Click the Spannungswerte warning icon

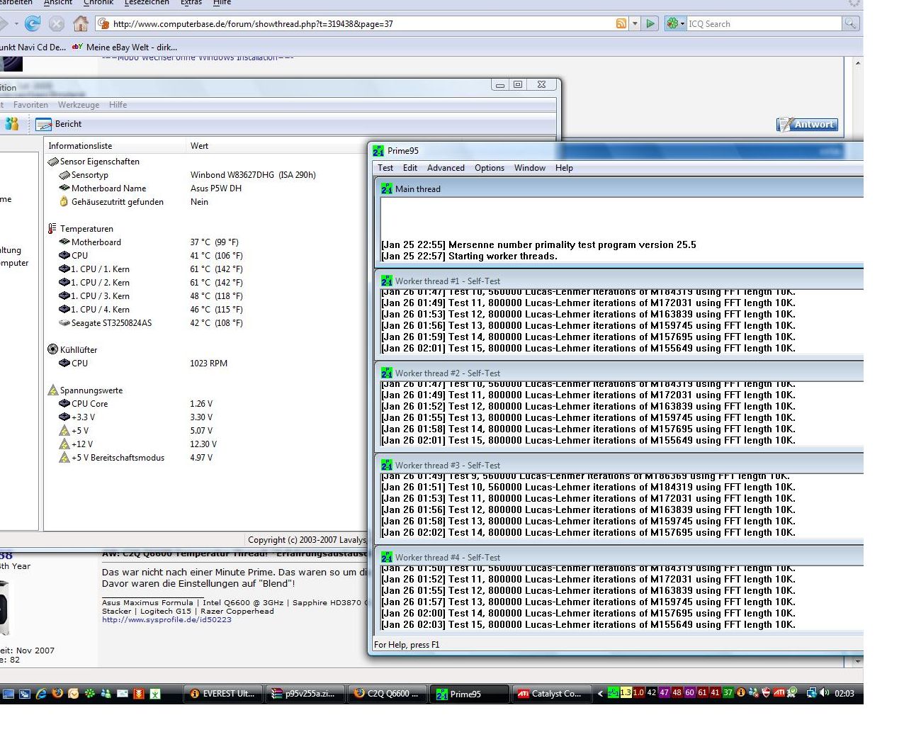52,390
